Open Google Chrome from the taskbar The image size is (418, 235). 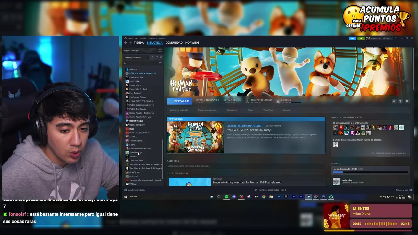point(264,197)
